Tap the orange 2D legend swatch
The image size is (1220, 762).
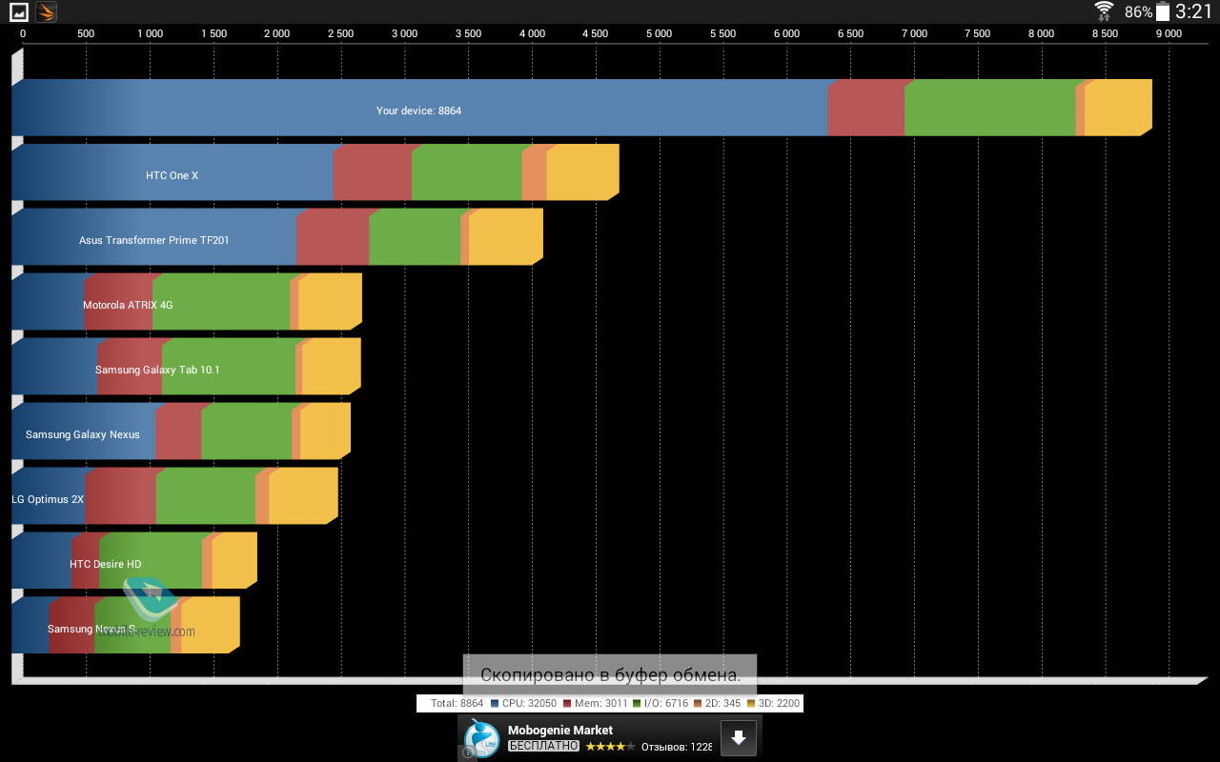[698, 704]
